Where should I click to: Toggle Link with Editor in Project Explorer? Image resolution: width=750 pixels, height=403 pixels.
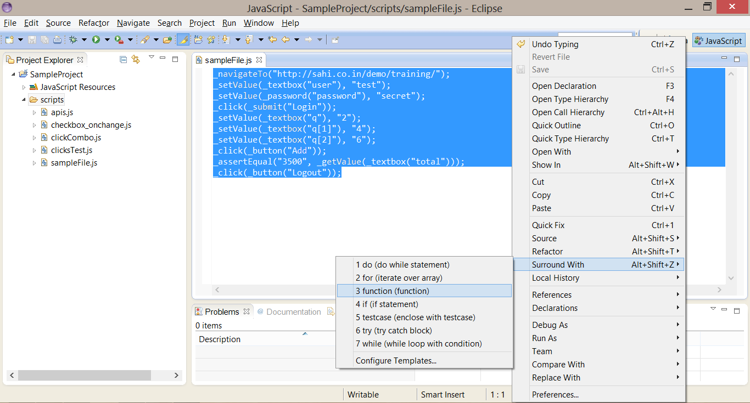click(x=136, y=59)
